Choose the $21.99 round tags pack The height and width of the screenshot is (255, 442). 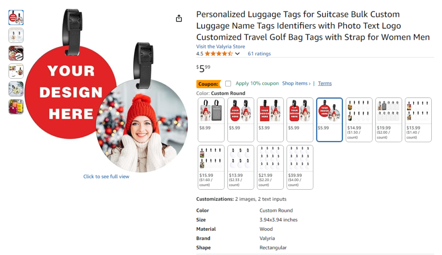[270, 167]
